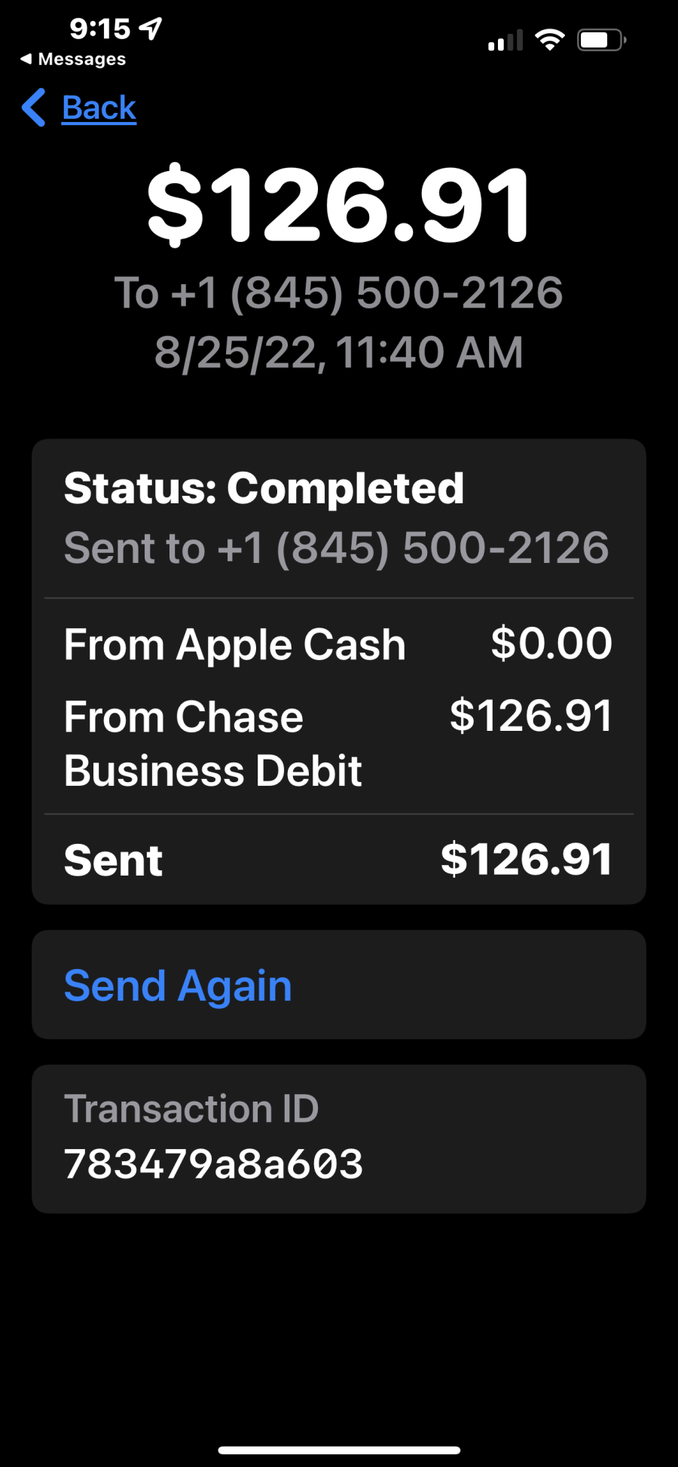Tap the battery indicator icon
The image size is (678, 1467).
pos(602,39)
